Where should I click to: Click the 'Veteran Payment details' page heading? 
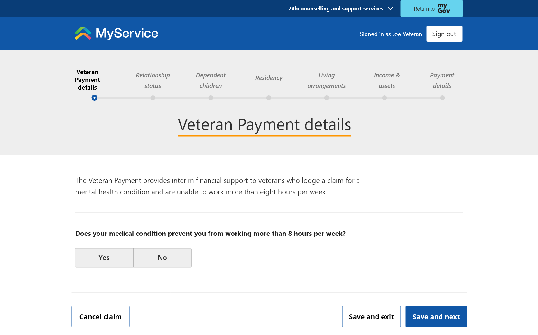tap(264, 125)
